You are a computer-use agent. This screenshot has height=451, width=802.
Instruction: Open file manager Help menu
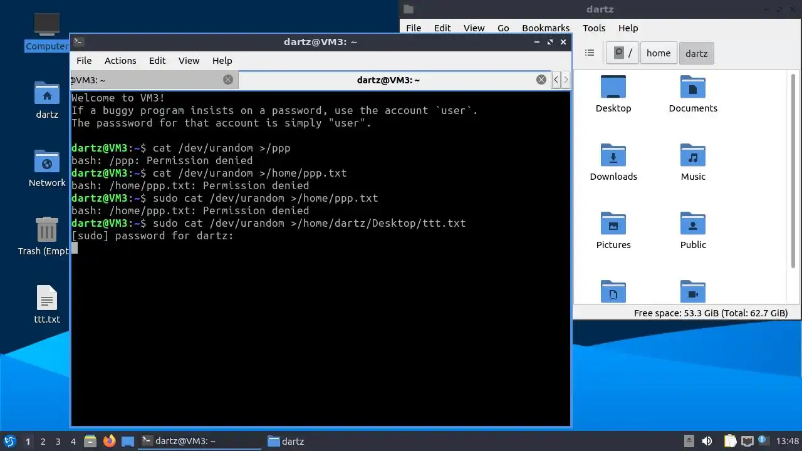coord(628,28)
